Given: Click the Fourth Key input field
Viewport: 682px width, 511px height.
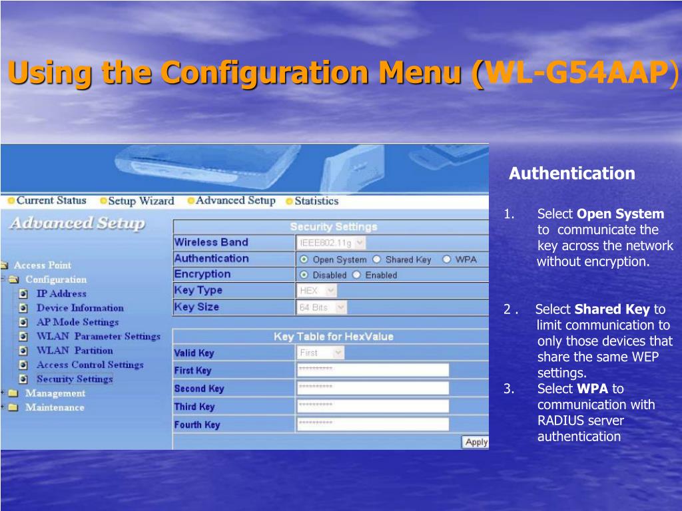Looking at the screenshot, I should pos(373,425).
